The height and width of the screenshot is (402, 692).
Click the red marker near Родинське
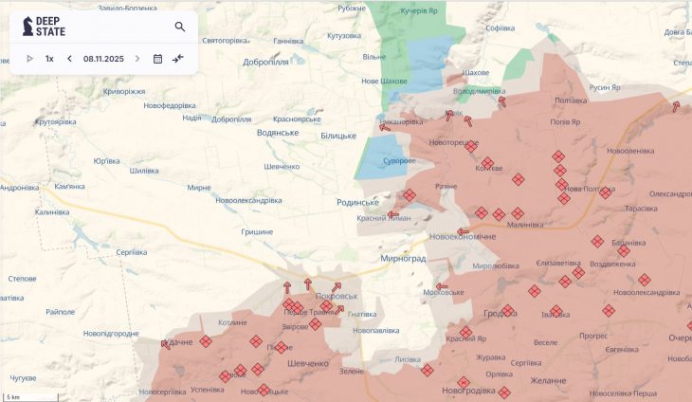(x=410, y=195)
